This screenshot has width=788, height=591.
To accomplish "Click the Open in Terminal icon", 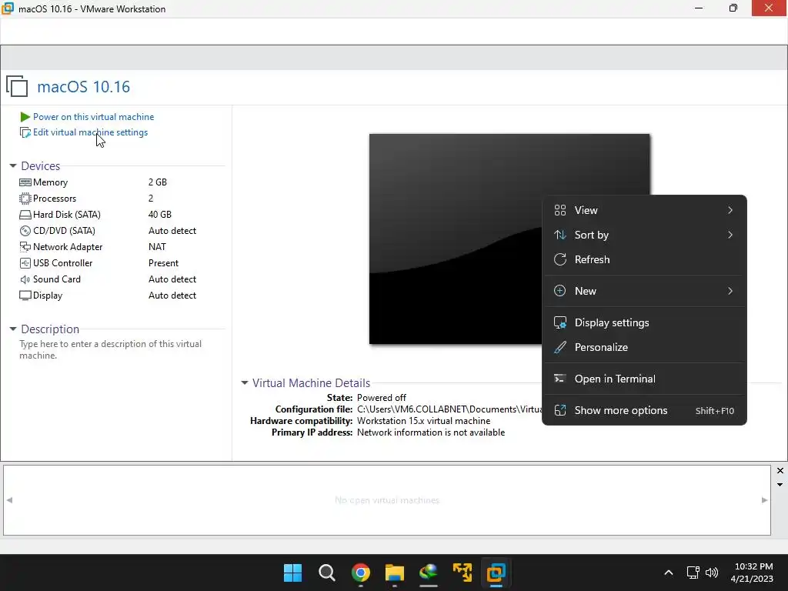I will click(560, 379).
